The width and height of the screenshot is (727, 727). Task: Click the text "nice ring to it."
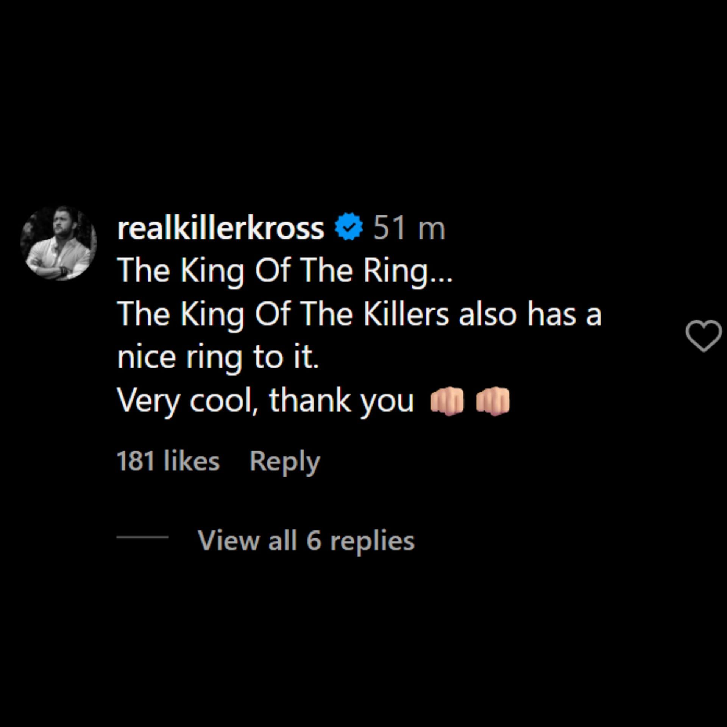coord(218,357)
